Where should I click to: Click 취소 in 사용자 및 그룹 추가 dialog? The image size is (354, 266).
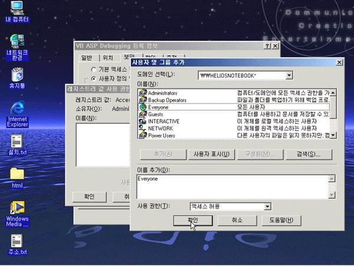pos(237,220)
